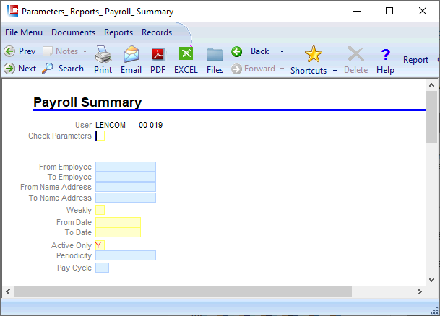Screen dimensions: 440x316
Task: Click the Search magnifier icon
Action: pyautogui.click(x=47, y=68)
